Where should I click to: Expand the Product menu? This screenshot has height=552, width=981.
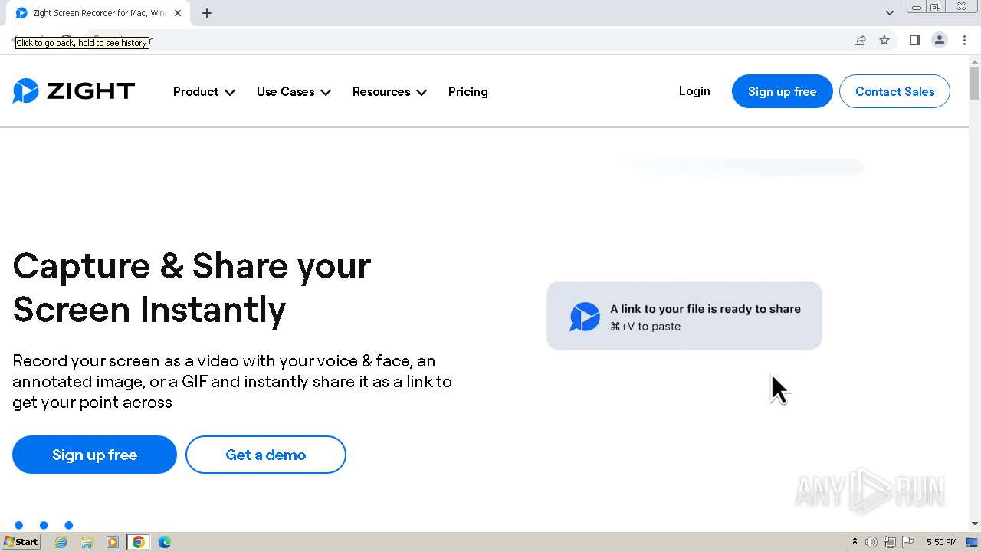204,91
